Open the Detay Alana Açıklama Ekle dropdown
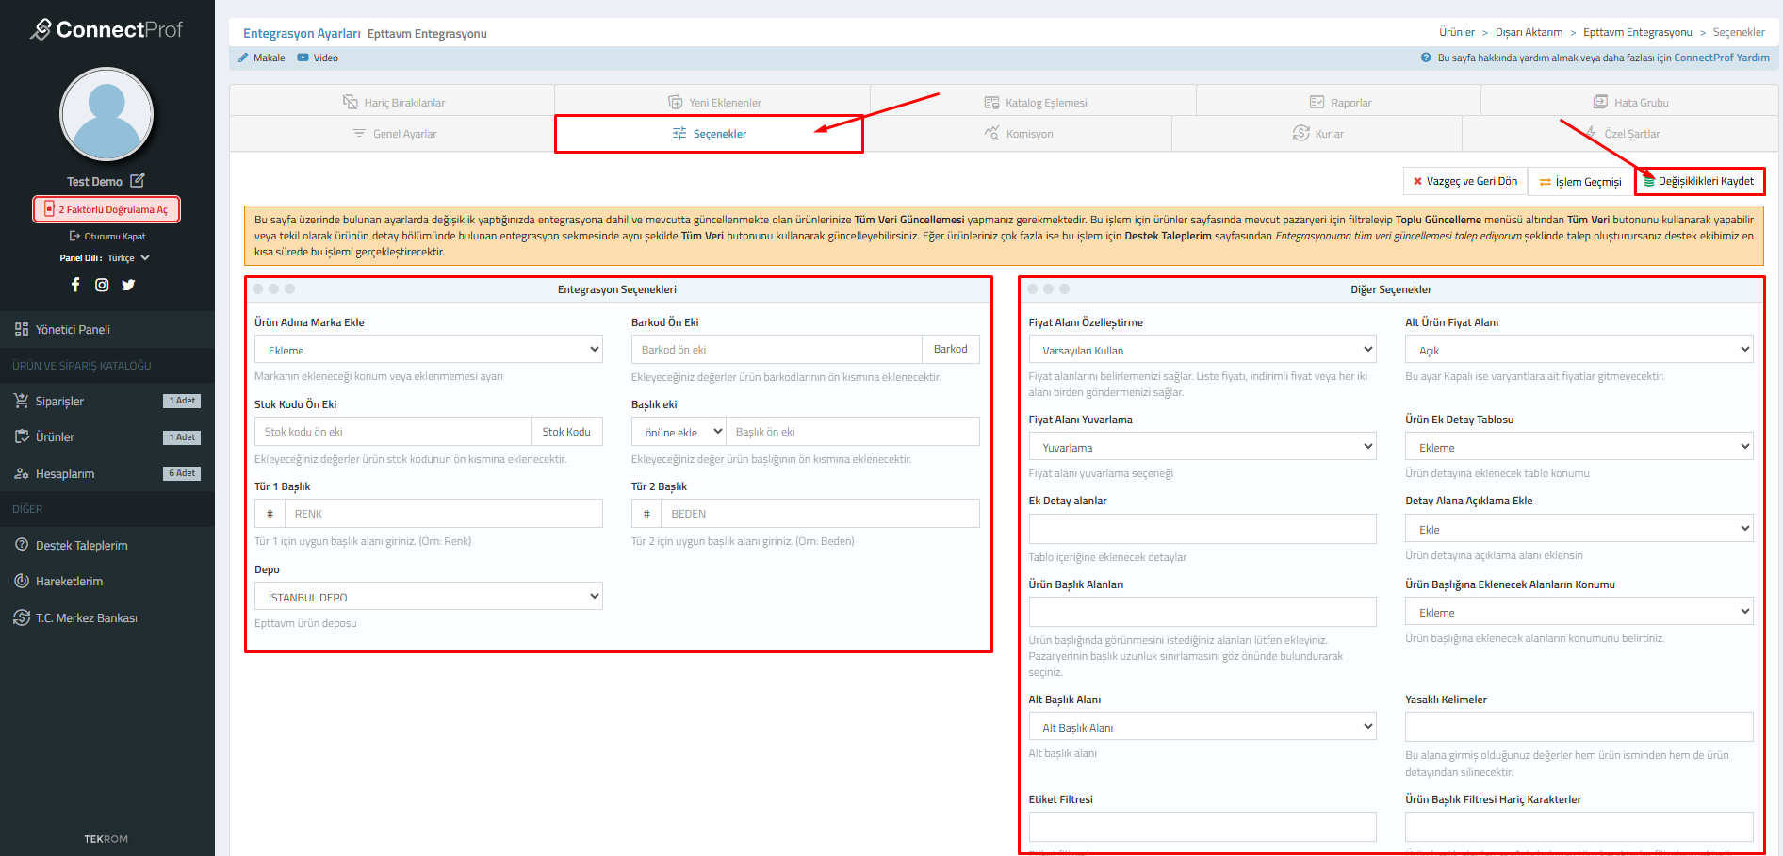1783x856 pixels. click(x=1579, y=529)
